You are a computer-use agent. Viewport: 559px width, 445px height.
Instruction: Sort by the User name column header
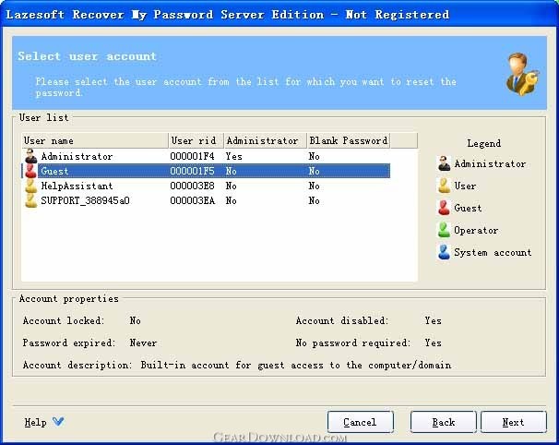pos(95,140)
